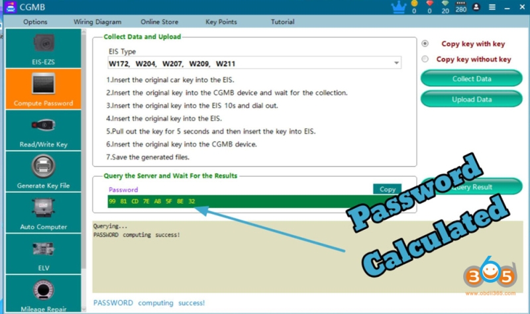
Task: Open the Tutorial menu
Action: click(283, 22)
